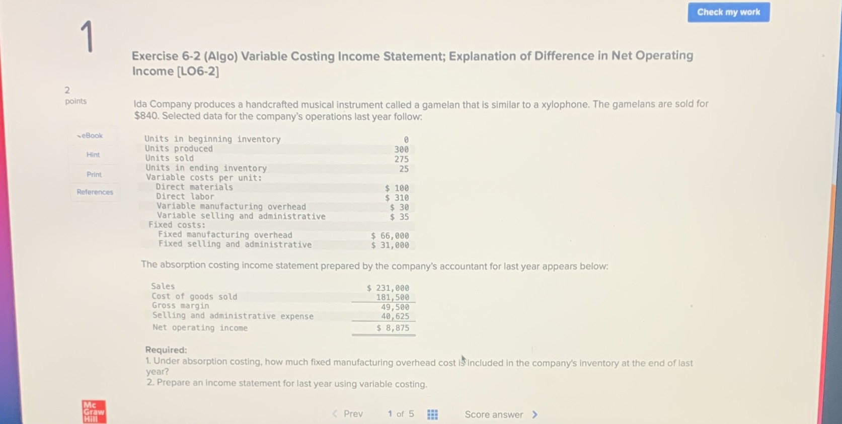Click the left chevron next to Prev
This screenshot has height=424, width=842.
[x=334, y=413]
